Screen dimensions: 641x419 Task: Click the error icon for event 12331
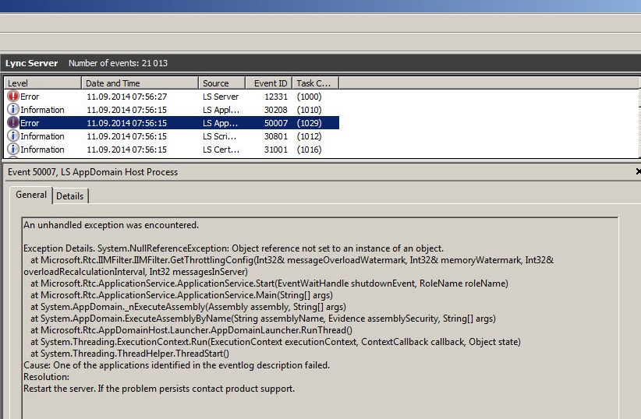pyautogui.click(x=13, y=96)
